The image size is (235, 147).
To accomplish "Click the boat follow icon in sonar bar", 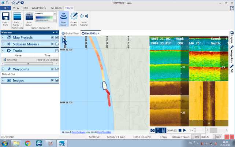I will click(x=158, y=130).
